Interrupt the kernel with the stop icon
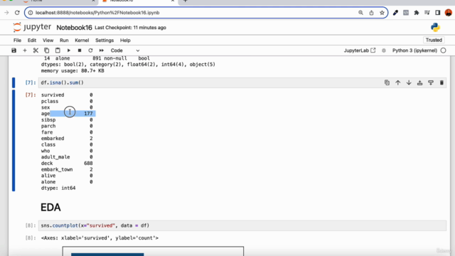 (x=80, y=50)
